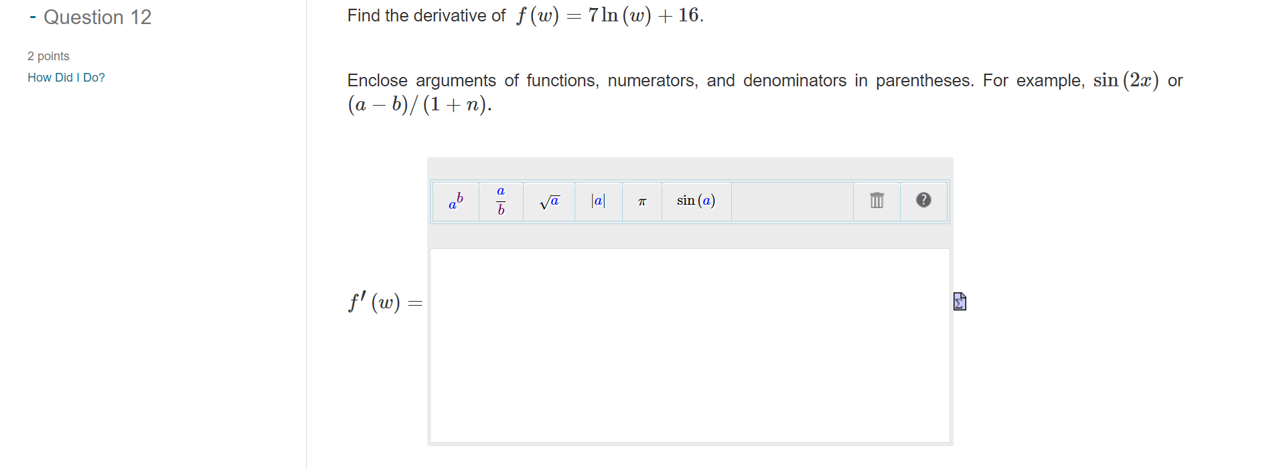
Task: Open equation editor help question mark
Action: [x=923, y=201]
